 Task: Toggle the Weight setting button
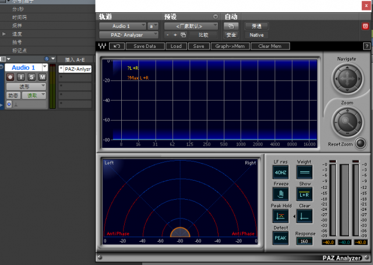[304, 172]
